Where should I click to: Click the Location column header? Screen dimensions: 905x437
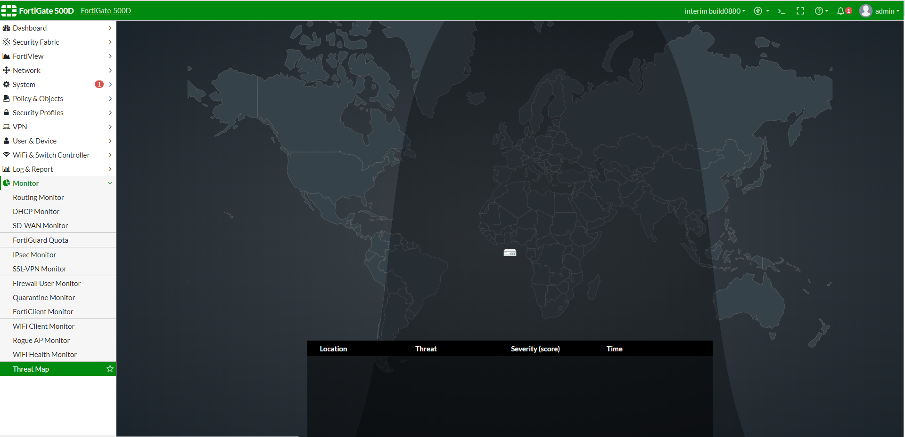333,349
